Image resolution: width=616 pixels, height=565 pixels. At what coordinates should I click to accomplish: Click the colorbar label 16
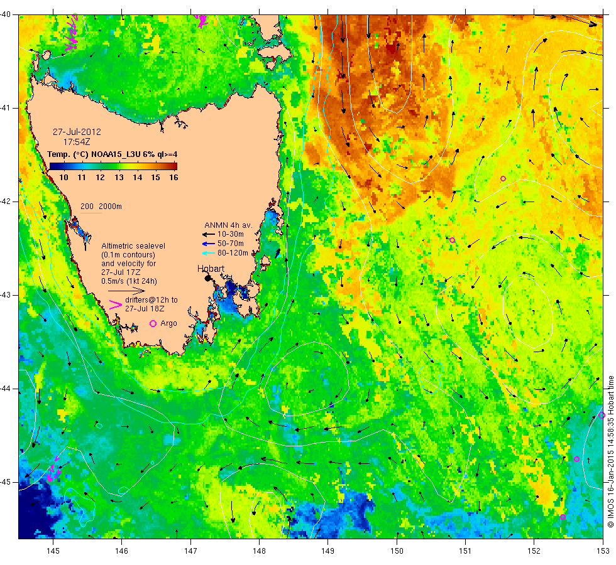(173, 177)
